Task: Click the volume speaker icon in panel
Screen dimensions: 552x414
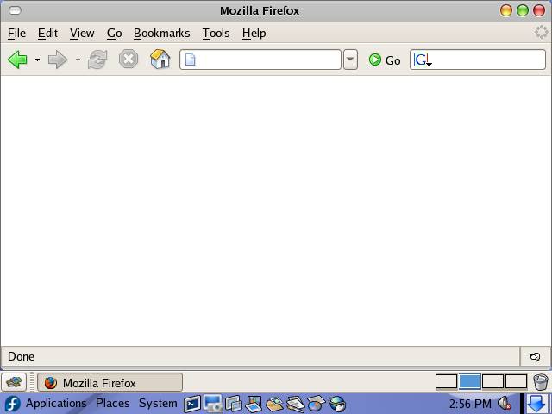Action: click(x=505, y=403)
